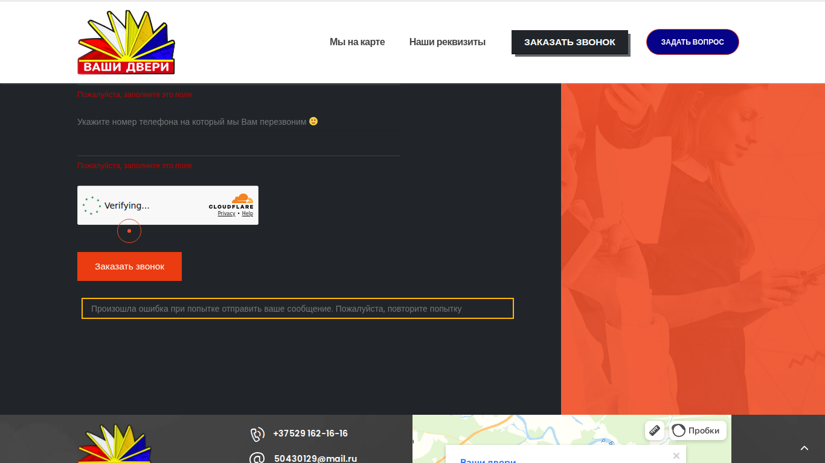This screenshot has width=825, height=463.
Task: Open the Cloudflare Help link
Action: [x=248, y=213]
